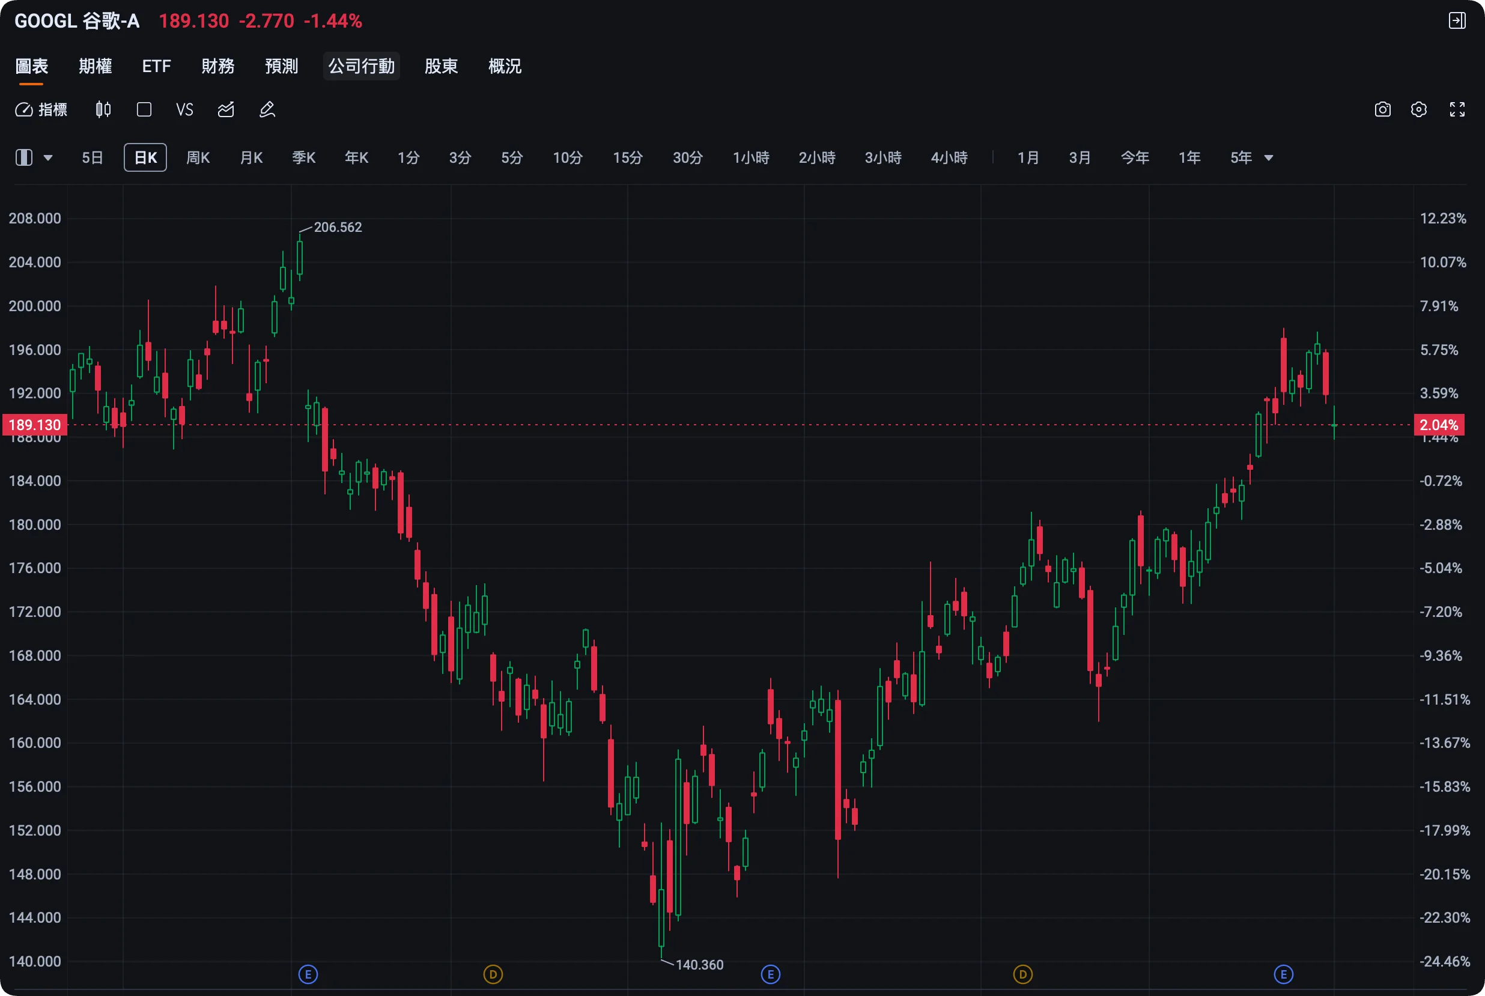Toggle the square box icon in toolbar
1485x996 pixels.
[144, 110]
